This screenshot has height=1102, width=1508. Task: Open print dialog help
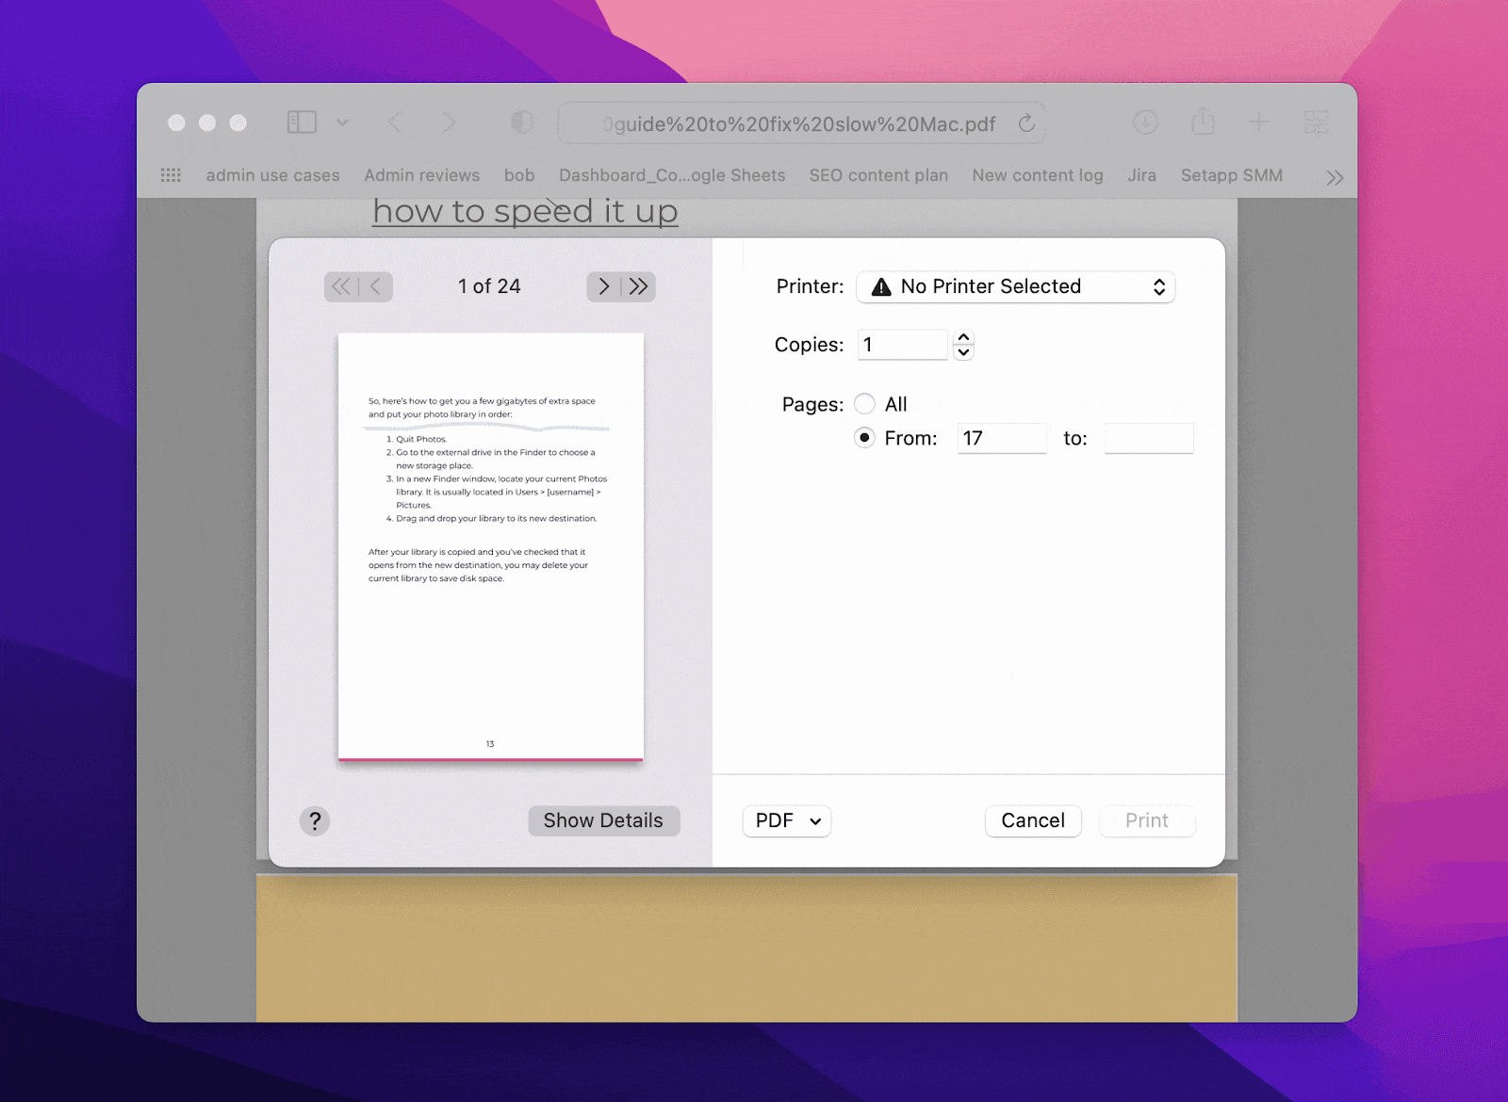click(x=315, y=820)
